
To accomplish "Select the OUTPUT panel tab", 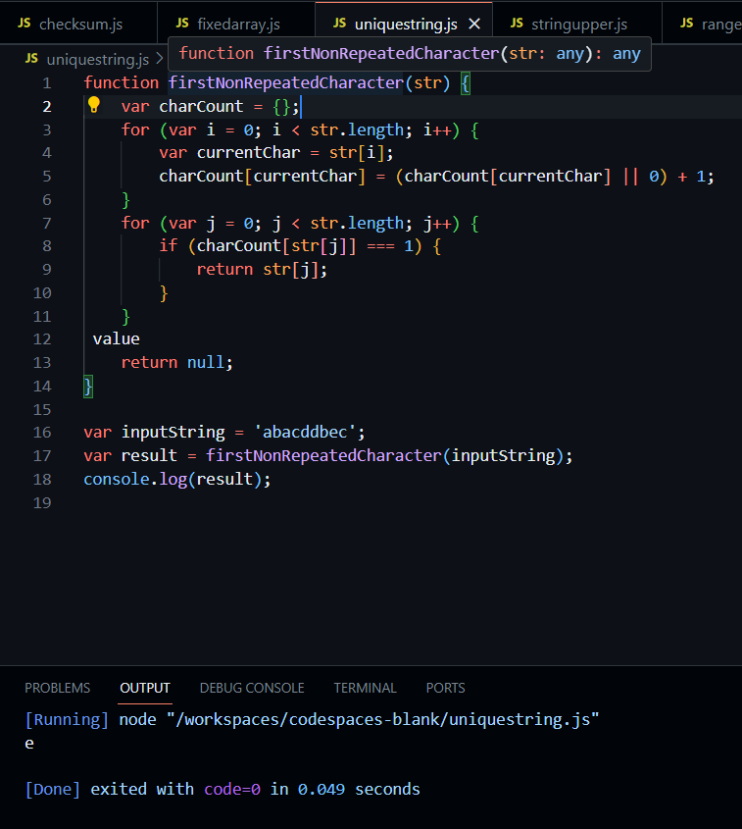I will pyautogui.click(x=145, y=688).
